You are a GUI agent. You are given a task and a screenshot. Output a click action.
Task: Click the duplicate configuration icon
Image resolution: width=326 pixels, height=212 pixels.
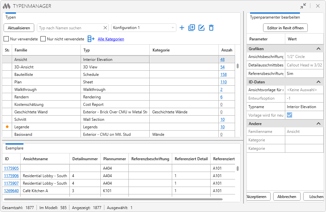[192, 28]
